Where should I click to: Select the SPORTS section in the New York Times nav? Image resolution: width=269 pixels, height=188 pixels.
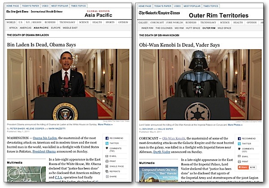[110, 22]
